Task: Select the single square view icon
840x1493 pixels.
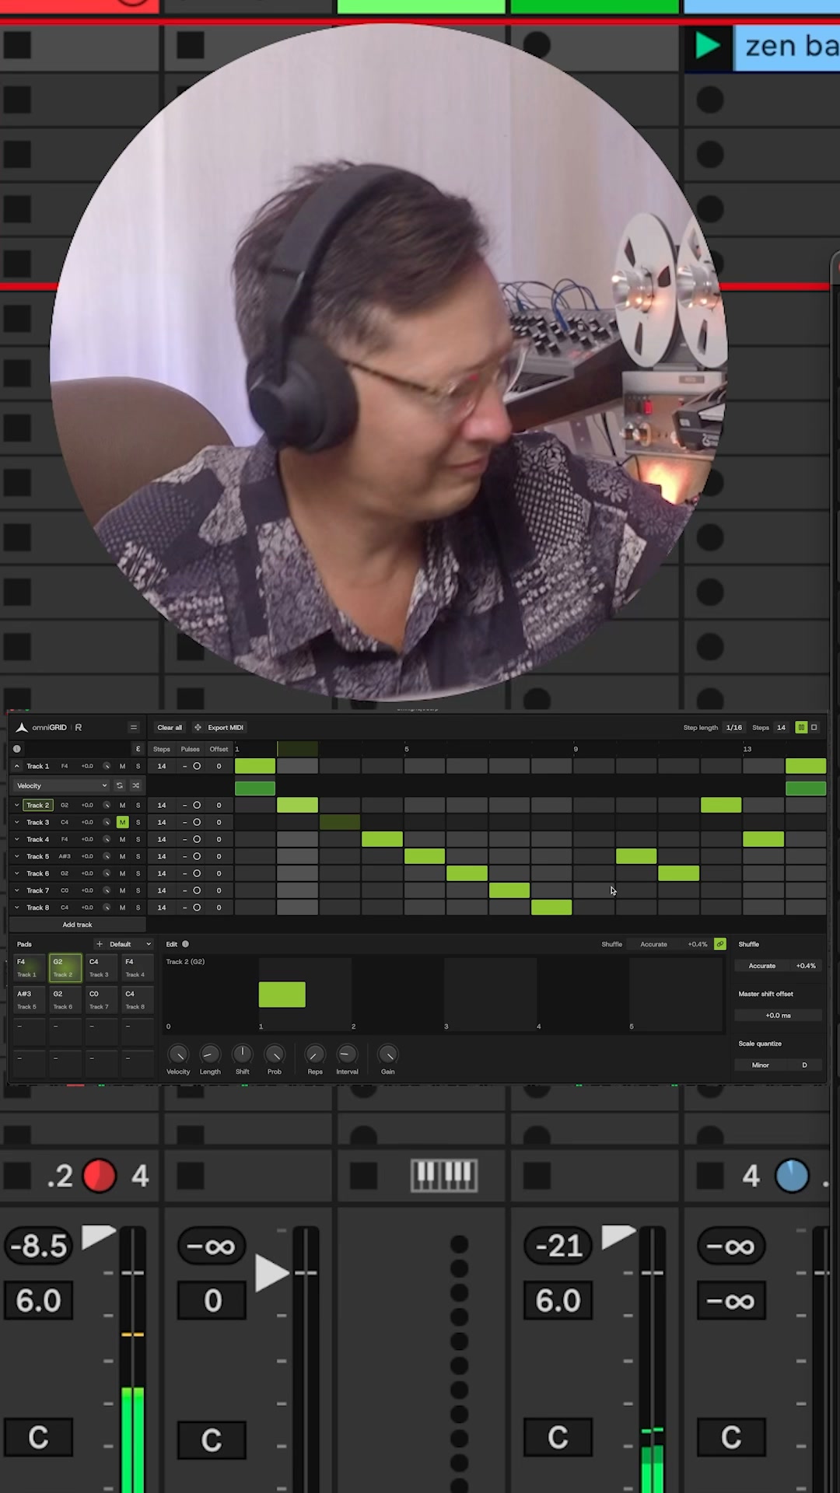Action: [x=814, y=728]
